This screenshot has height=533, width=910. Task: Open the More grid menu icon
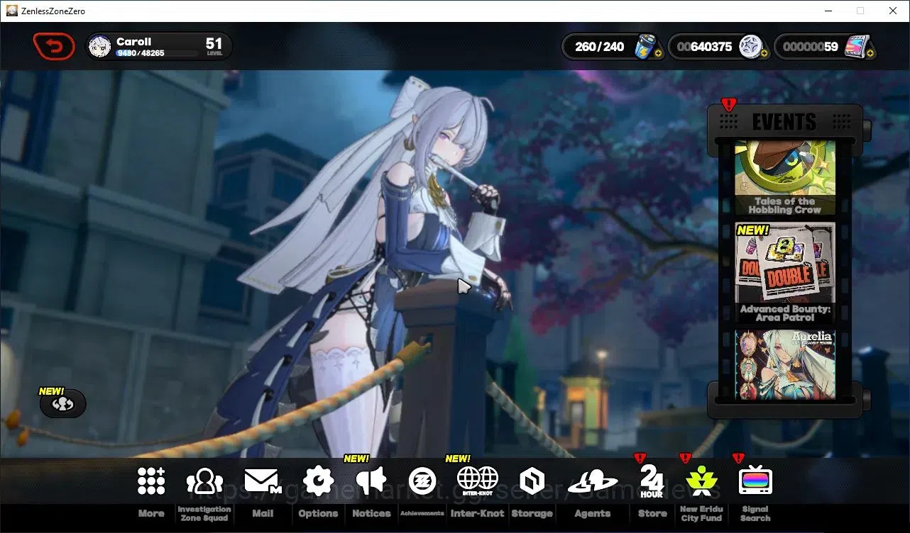pyautogui.click(x=151, y=481)
